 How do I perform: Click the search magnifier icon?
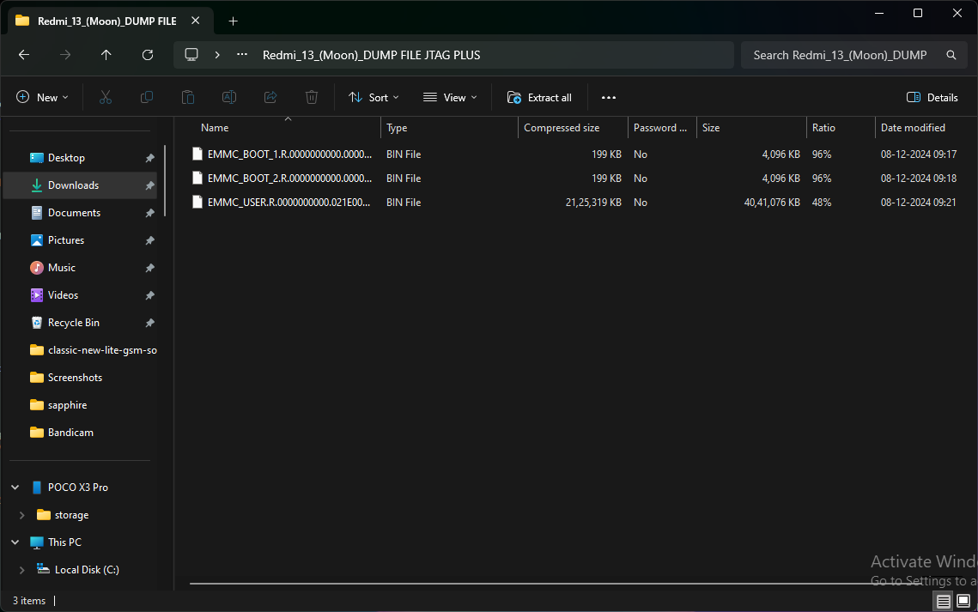coord(951,55)
